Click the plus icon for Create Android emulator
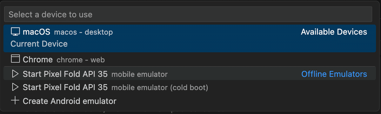 tap(15, 101)
